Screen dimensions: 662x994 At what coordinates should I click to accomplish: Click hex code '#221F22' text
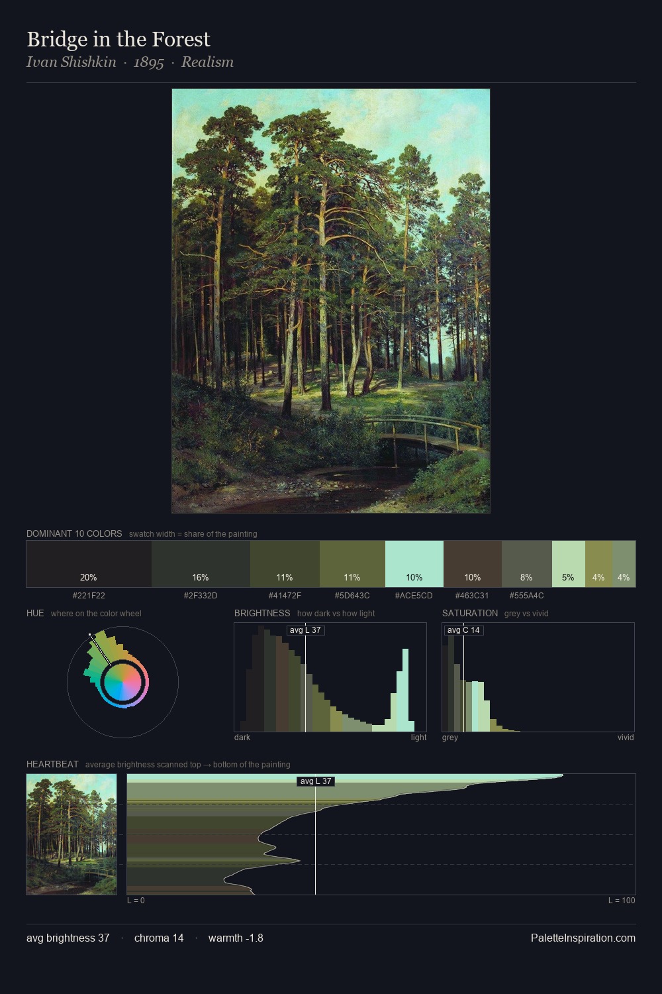pos(89,595)
